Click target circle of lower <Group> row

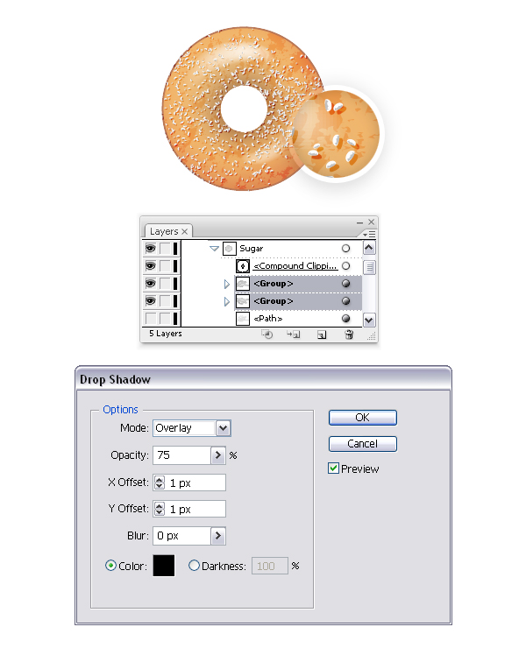pos(346,301)
